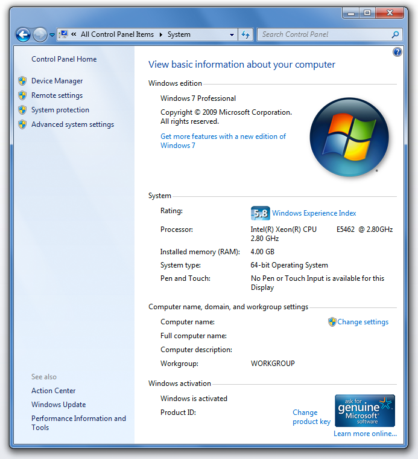Click the 4.00 GB memory value

point(262,252)
